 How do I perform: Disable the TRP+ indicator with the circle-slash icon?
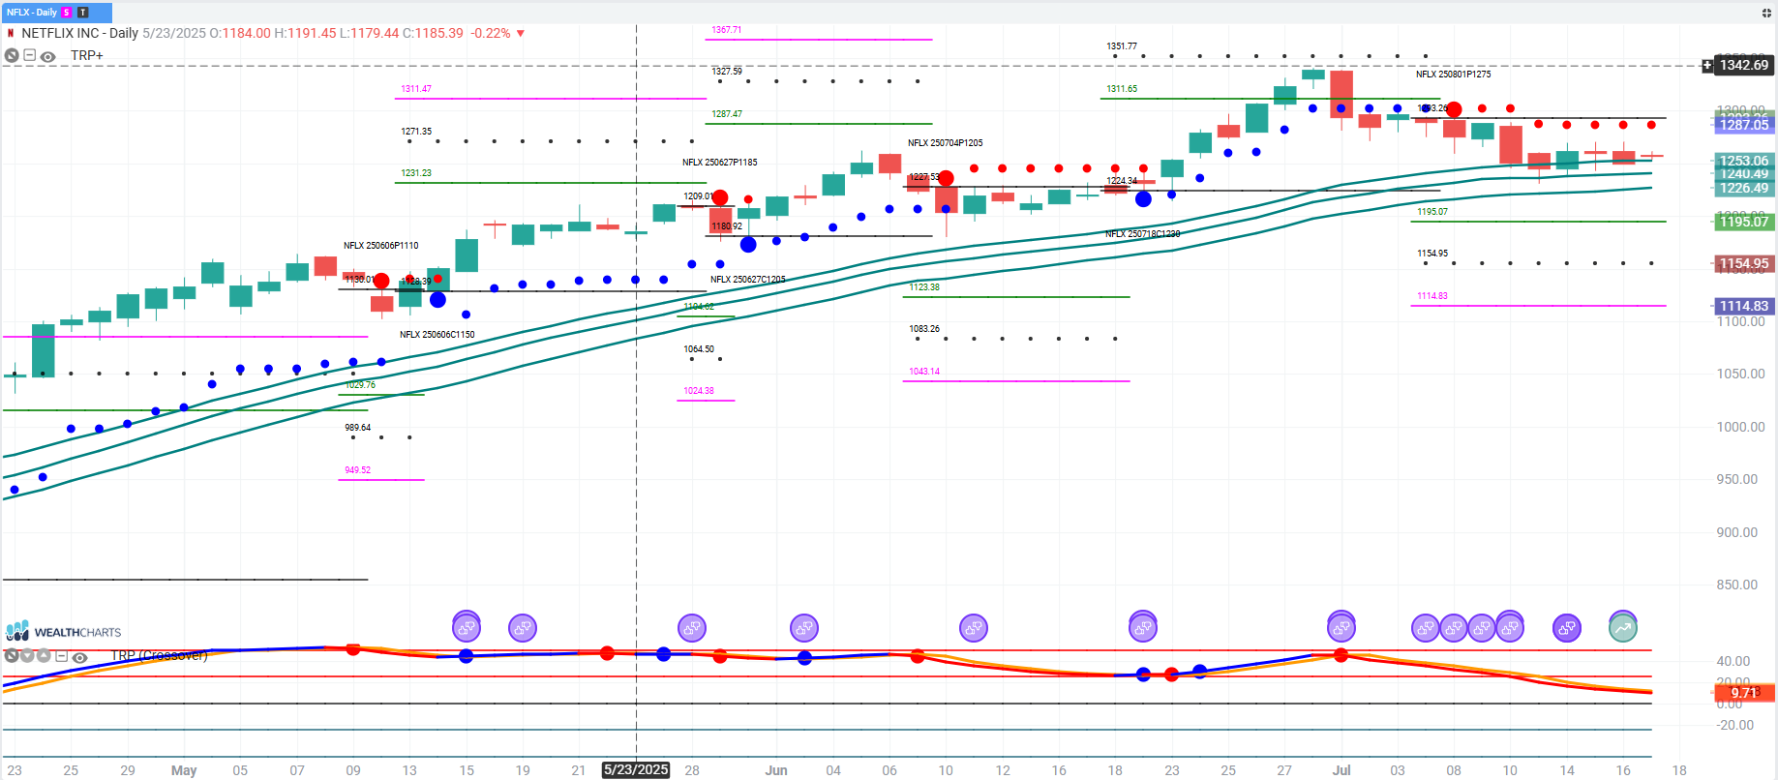(12, 56)
